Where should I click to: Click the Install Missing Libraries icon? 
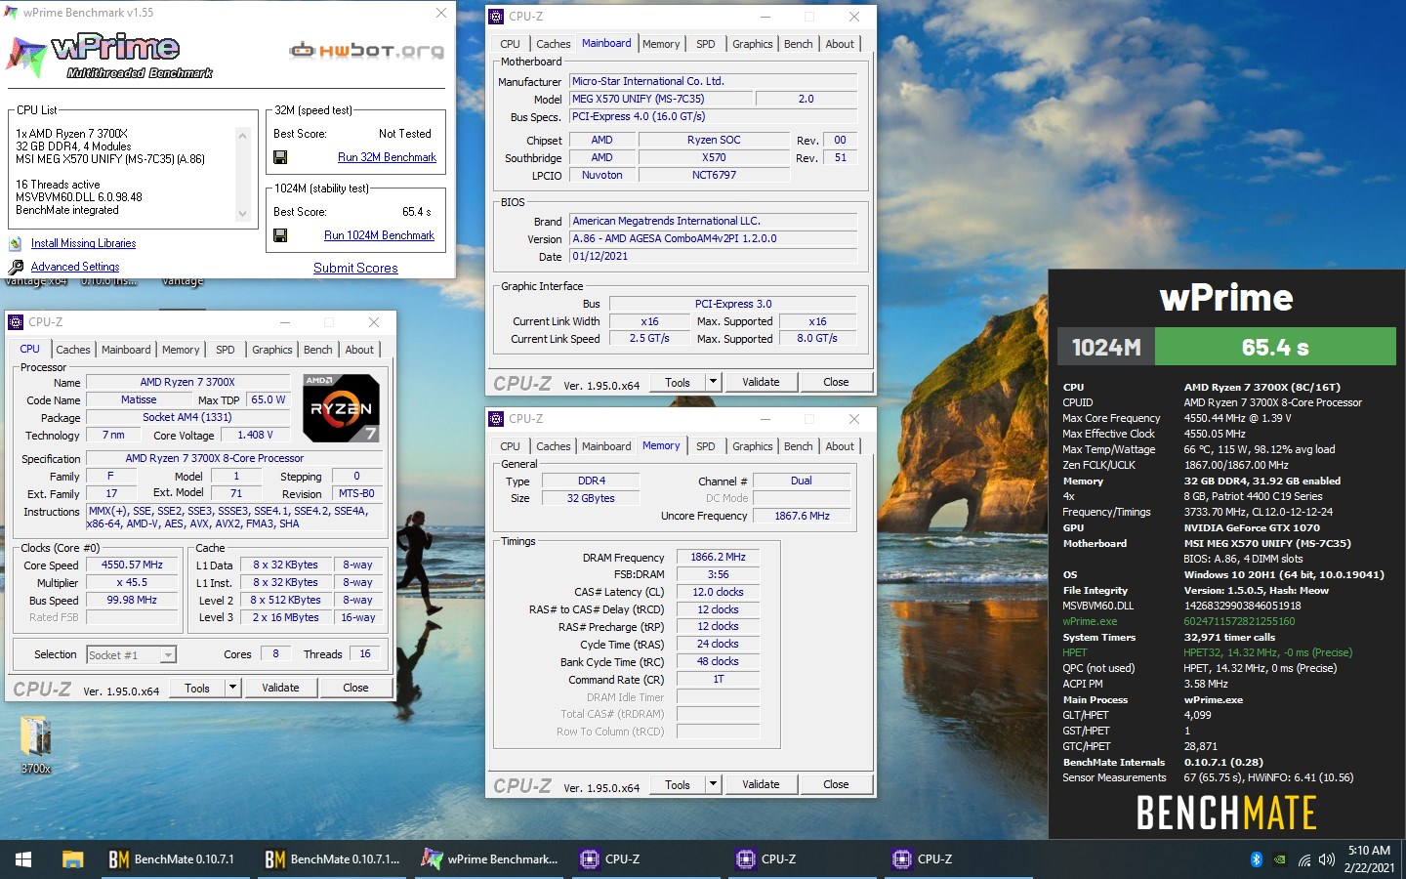(x=16, y=243)
